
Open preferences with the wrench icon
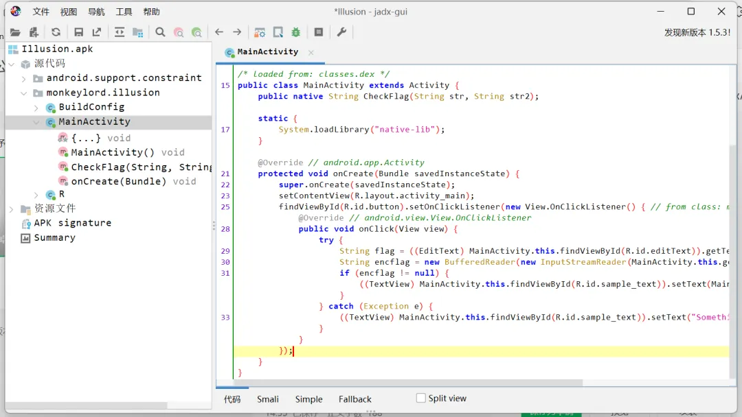[x=341, y=32]
